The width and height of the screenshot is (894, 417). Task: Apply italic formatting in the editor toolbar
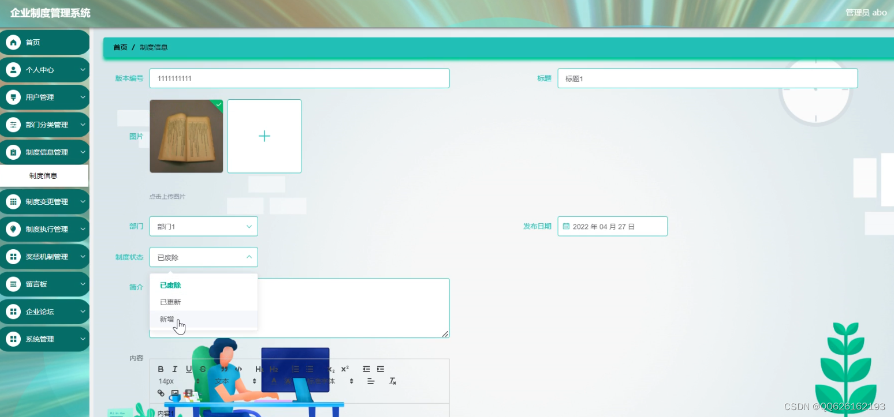(174, 369)
